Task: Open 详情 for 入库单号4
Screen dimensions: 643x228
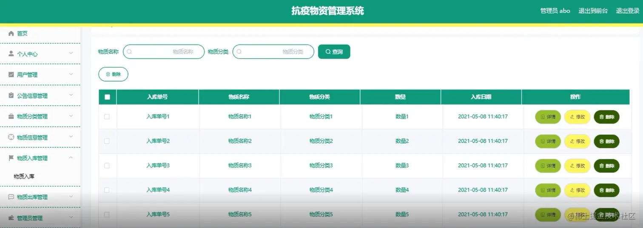Action: (548, 191)
